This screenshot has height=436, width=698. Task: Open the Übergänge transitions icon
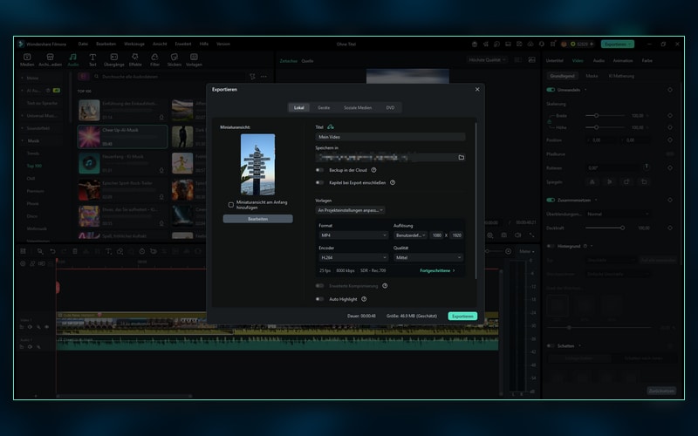pyautogui.click(x=114, y=57)
